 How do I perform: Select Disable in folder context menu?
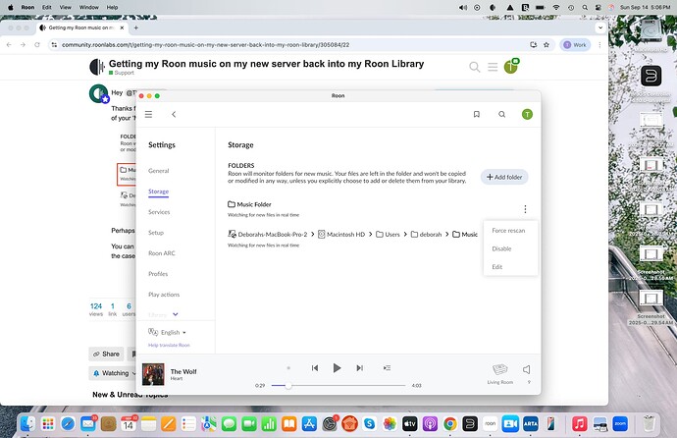[501, 248]
